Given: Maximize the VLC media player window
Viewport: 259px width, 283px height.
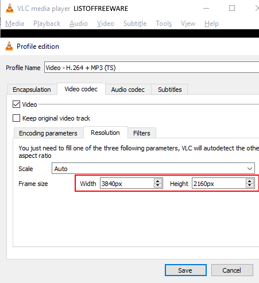Looking at the screenshot, I should click(x=232, y=8).
